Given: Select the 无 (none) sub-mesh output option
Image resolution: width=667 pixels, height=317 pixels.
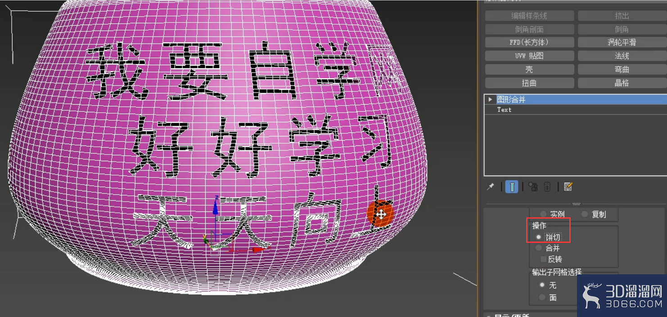Looking at the screenshot, I should pyautogui.click(x=542, y=285).
